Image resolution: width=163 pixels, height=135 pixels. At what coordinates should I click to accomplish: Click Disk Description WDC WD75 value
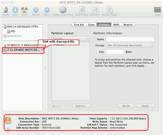coord(60,118)
